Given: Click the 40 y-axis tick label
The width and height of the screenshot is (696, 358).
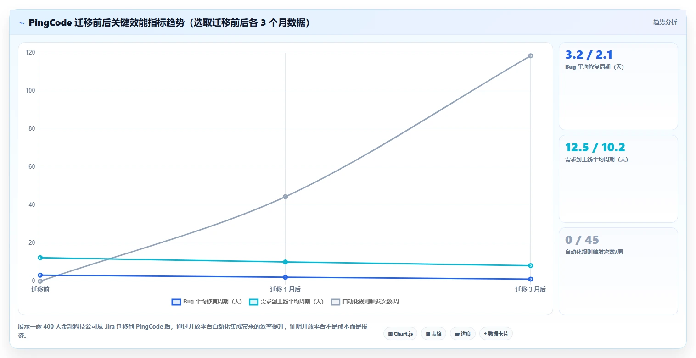Looking at the screenshot, I should pos(32,205).
